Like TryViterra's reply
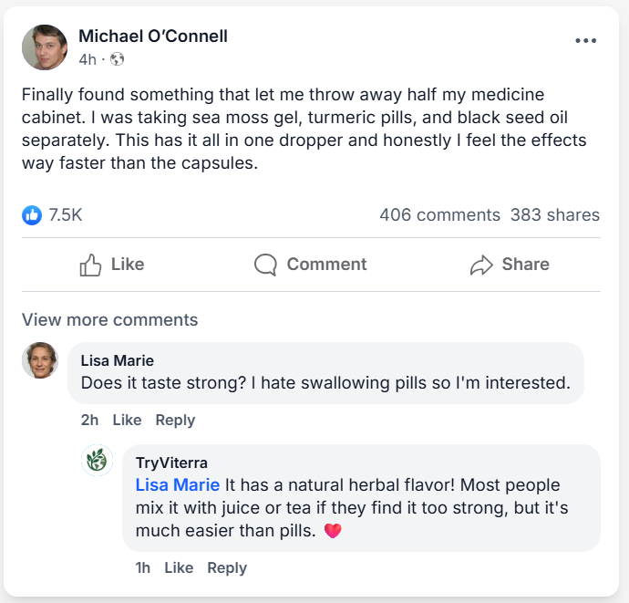 tap(179, 567)
